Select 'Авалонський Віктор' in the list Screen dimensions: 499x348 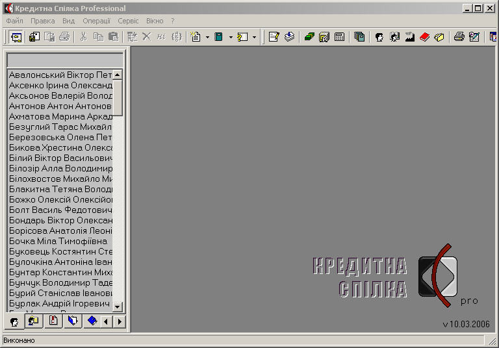[60, 75]
